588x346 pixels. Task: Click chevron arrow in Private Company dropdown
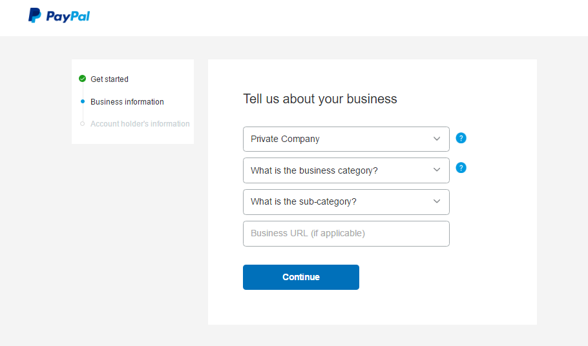coord(437,139)
